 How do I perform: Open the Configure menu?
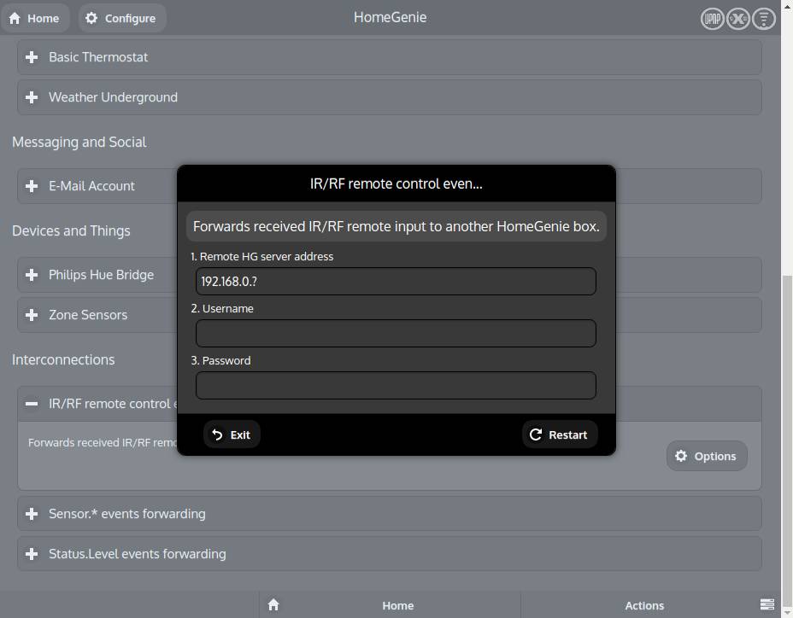pyautogui.click(x=121, y=18)
